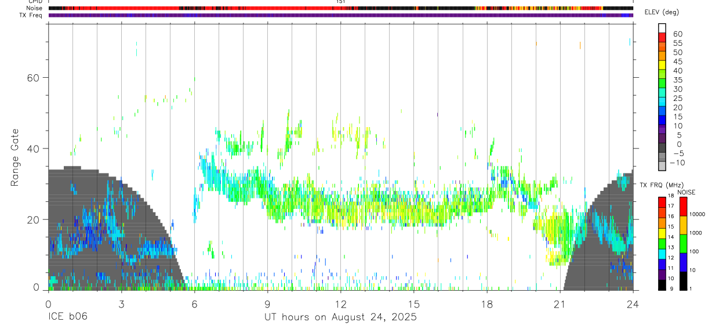Click the x-axis hour label '6'
Screen dimensions: 712x329
coord(194,303)
